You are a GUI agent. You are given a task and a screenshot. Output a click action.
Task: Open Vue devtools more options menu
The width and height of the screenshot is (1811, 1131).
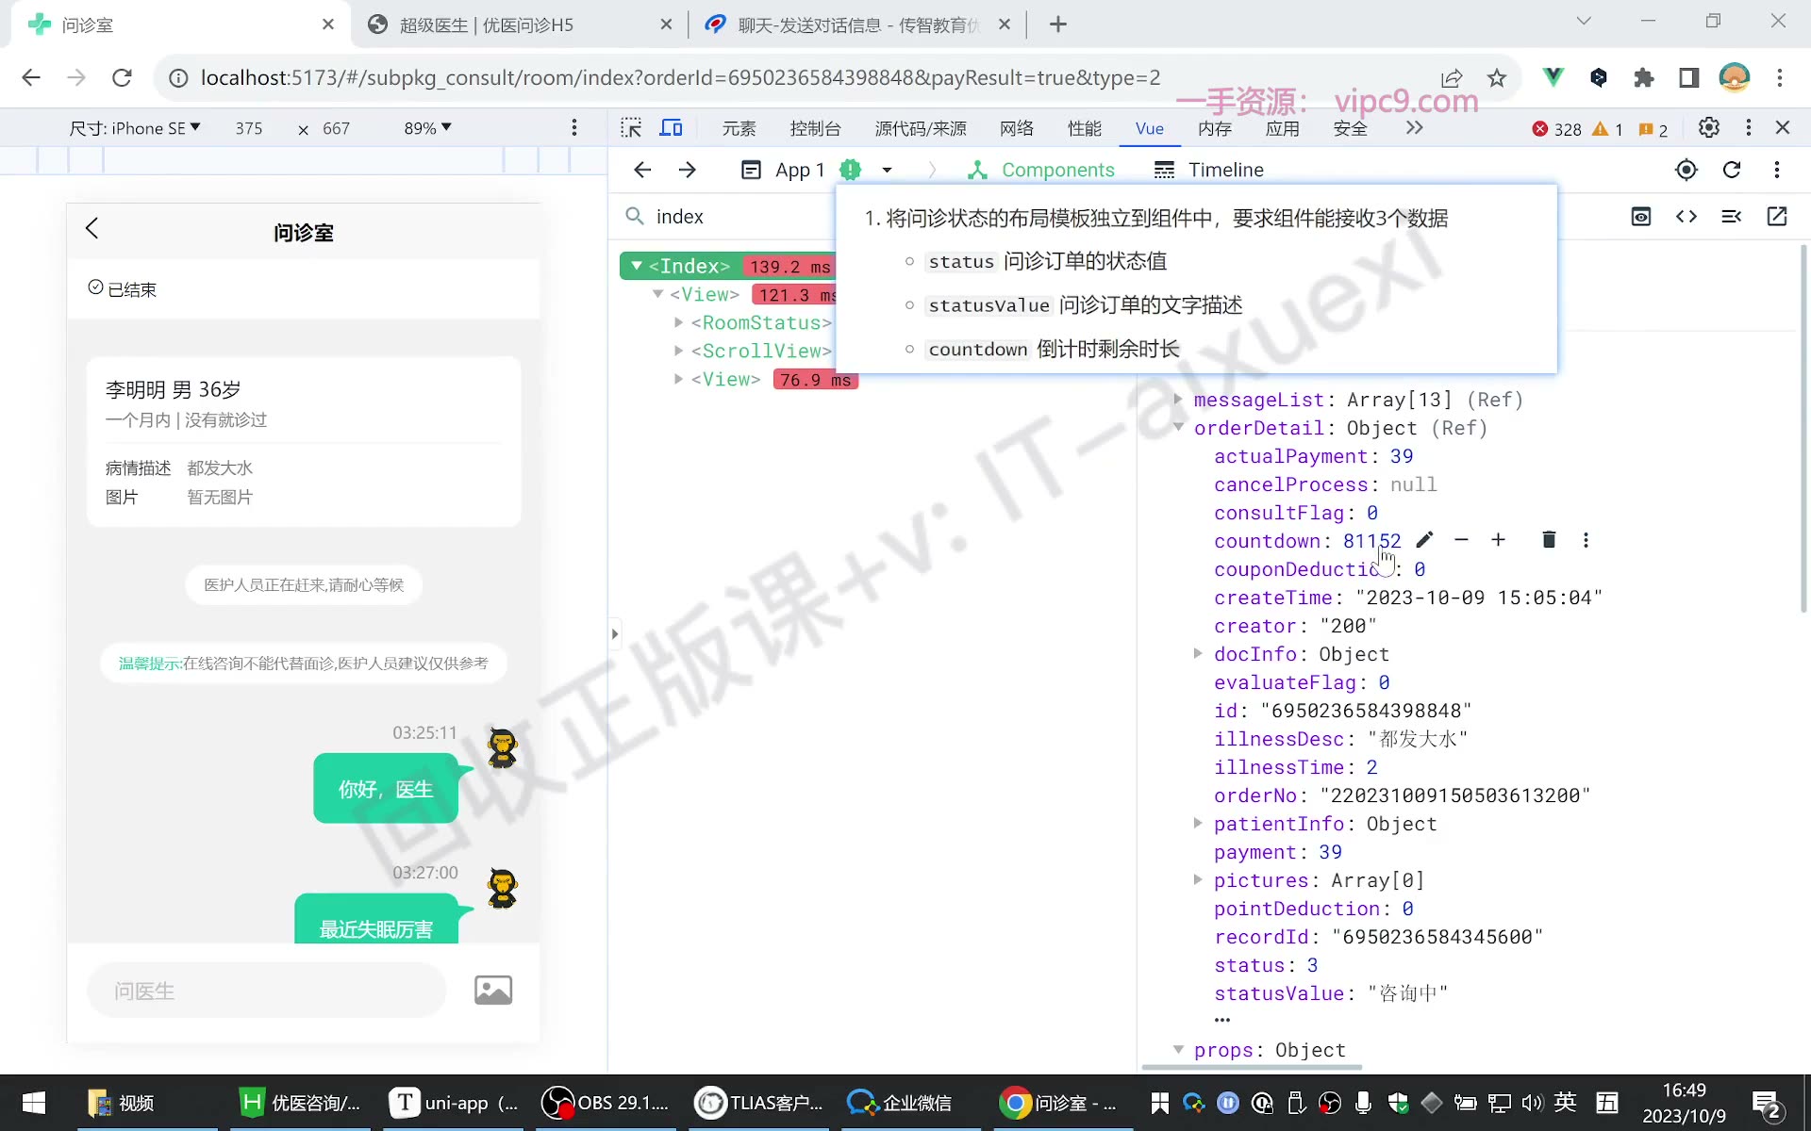(1777, 170)
